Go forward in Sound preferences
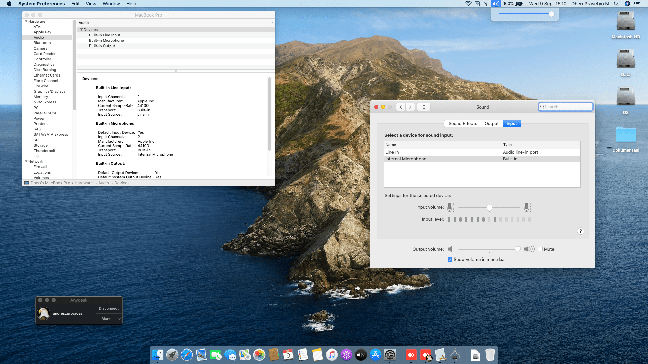This screenshot has width=648, height=364. (x=410, y=107)
